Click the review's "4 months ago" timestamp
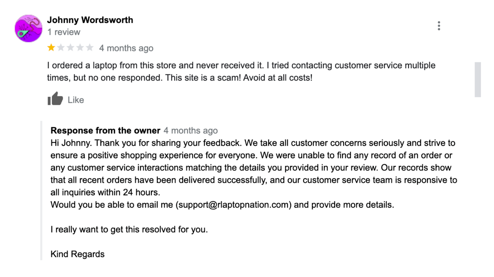 [x=126, y=48]
